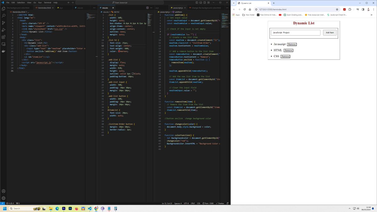This screenshot has width=377, height=212.
Task: Split the css.css editor to the right
Action: 148,8
